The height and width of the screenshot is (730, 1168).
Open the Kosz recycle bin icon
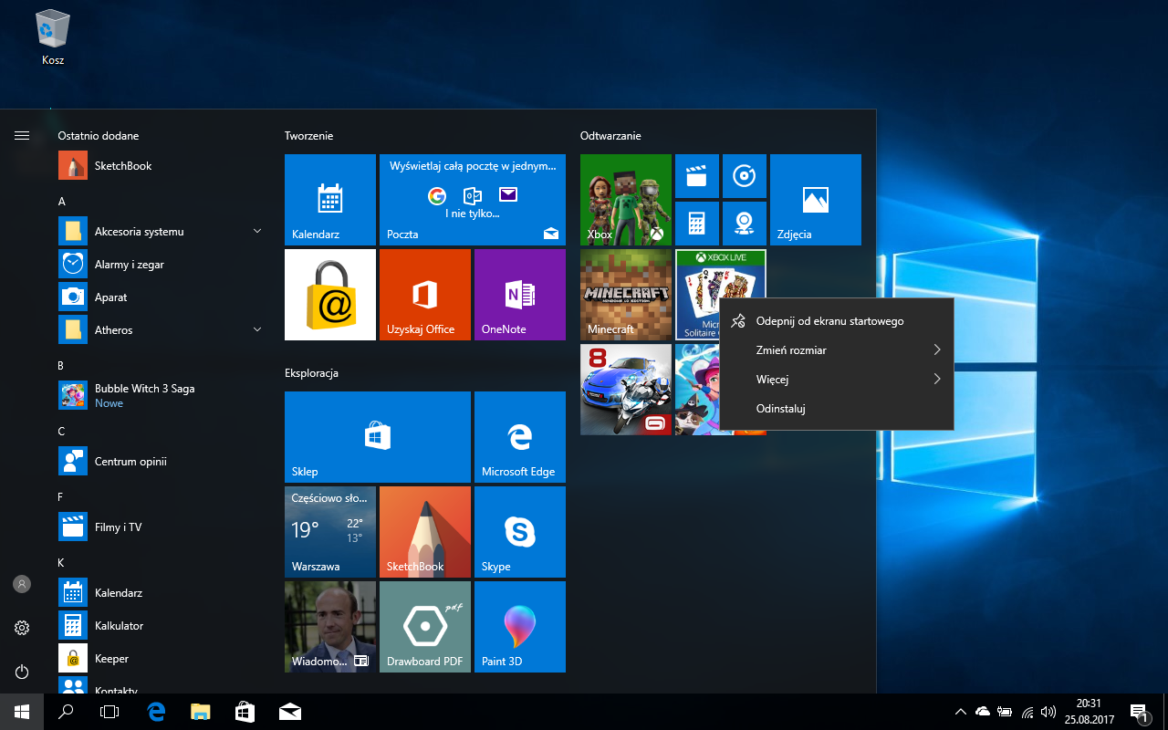pyautogui.click(x=52, y=36)
